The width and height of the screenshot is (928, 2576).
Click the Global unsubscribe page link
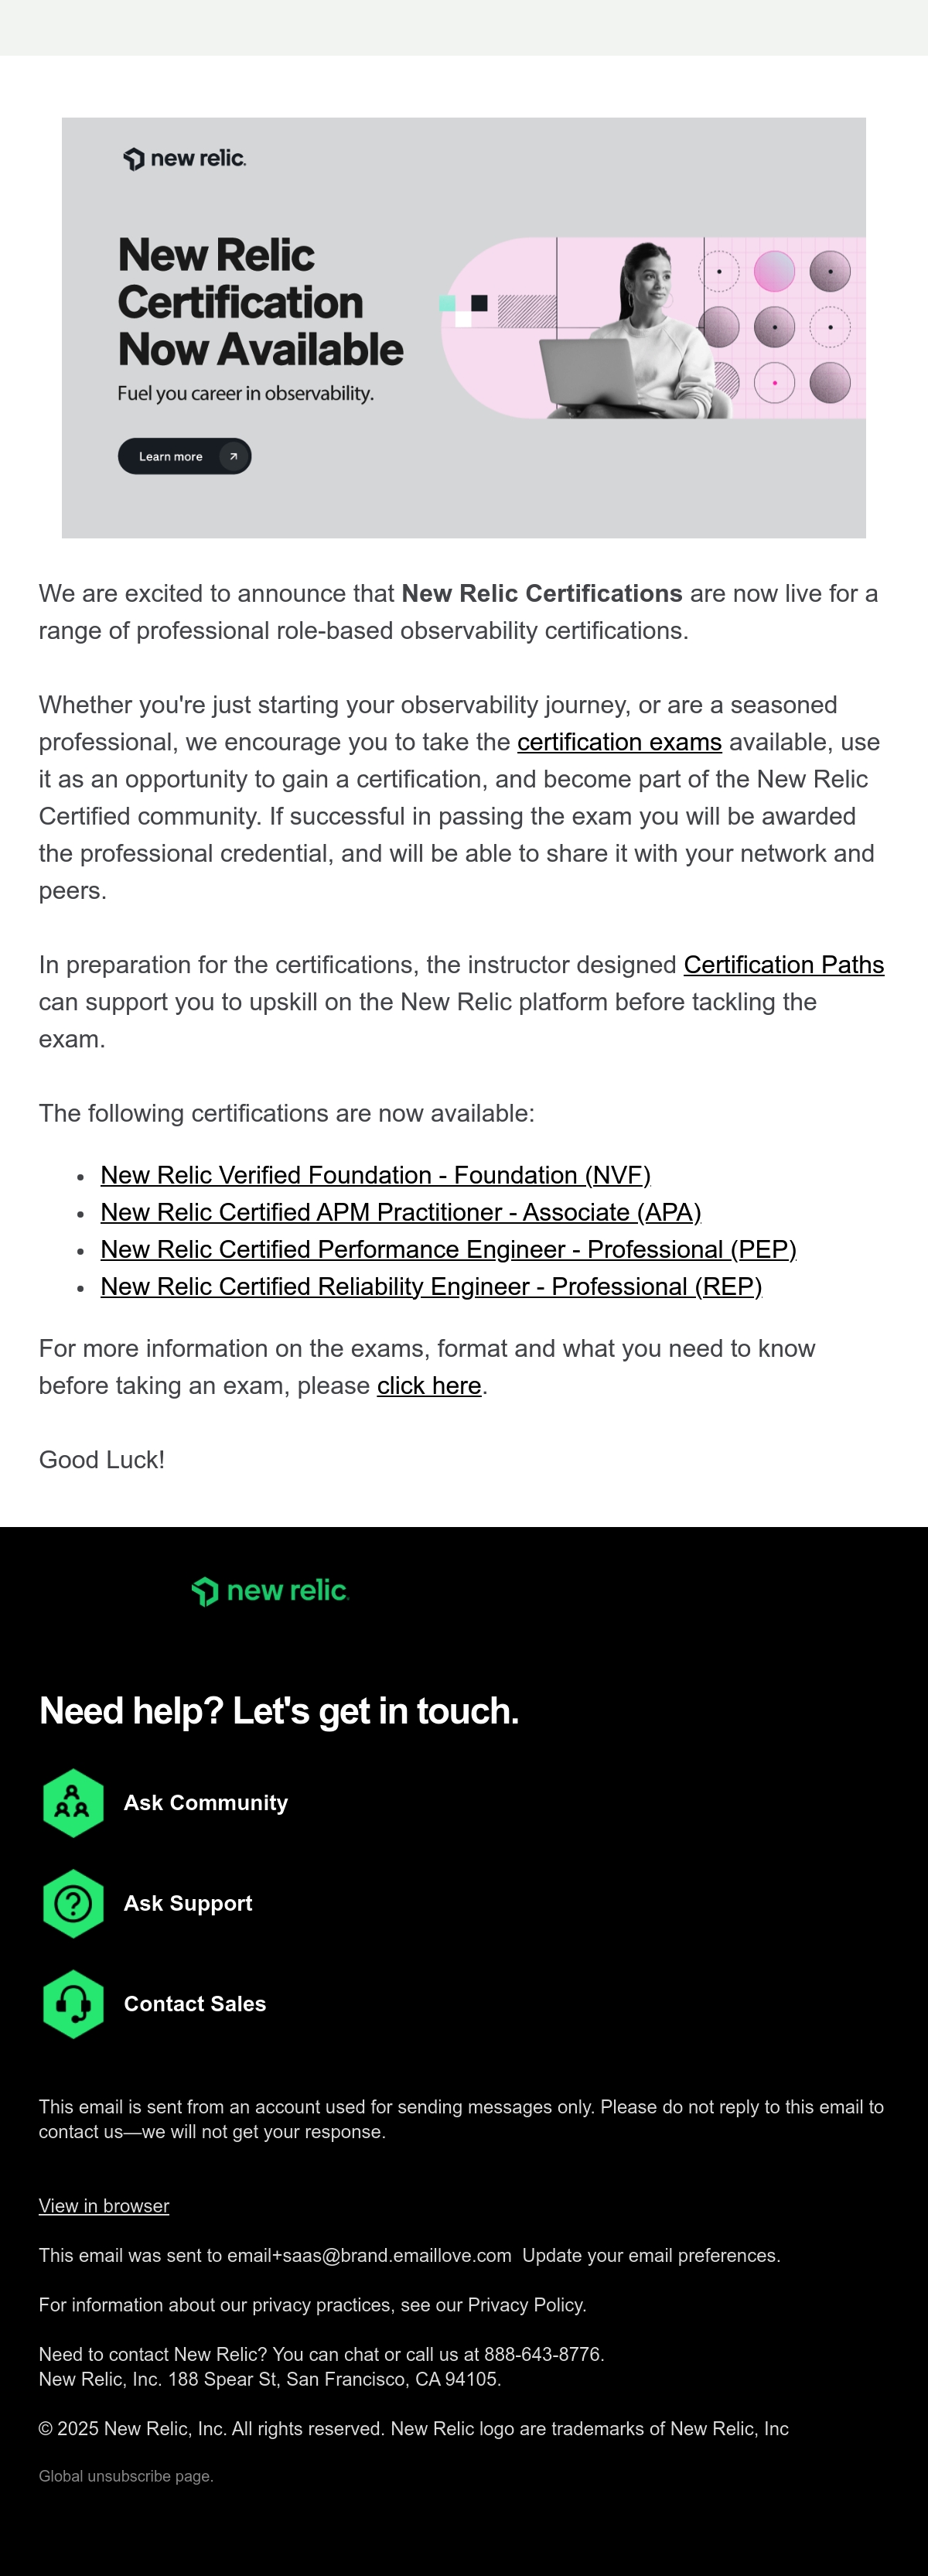tap(126, 2476)
